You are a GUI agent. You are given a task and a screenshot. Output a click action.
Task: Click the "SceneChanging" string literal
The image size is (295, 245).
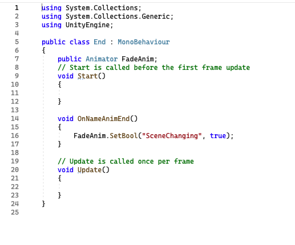(172, 136)
